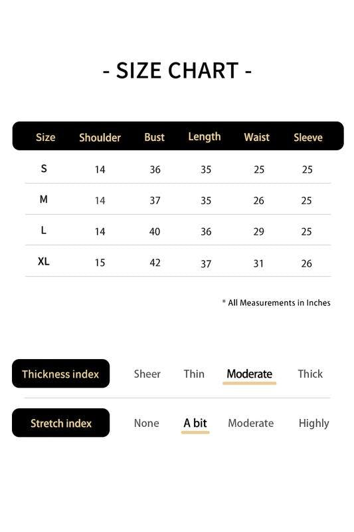Select the S size row label
354x532 pixels.
[44, 168]
